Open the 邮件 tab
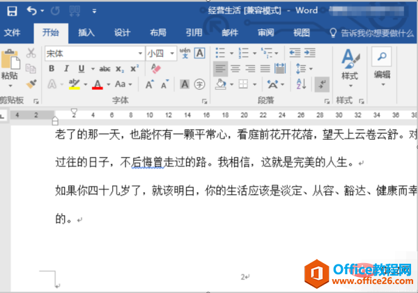 pyautogui.click(x=230, y=33)
